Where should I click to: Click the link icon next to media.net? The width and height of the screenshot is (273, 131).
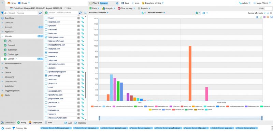pos(83,30)
